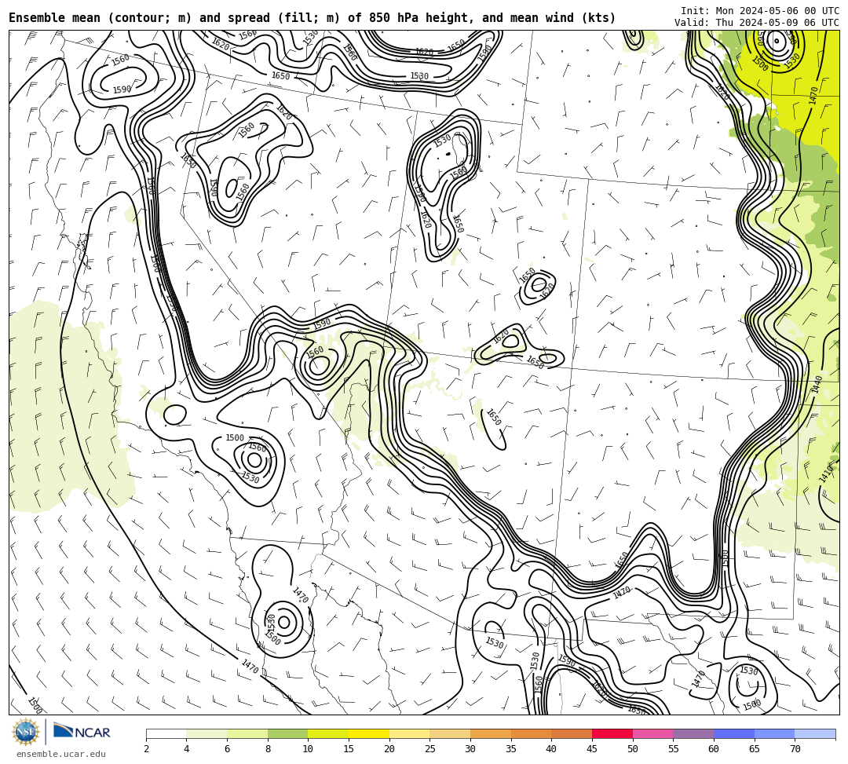Pick the bright yellow 15–20 colorbar swatch

point(369,733)
